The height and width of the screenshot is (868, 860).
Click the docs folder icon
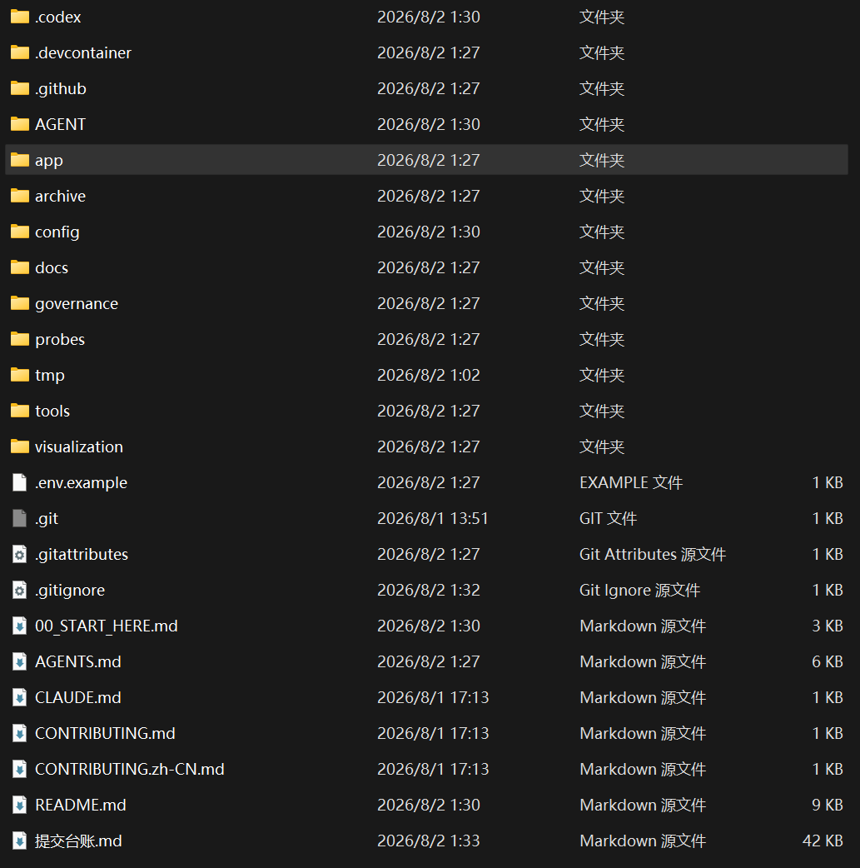[x=20, y=267]
